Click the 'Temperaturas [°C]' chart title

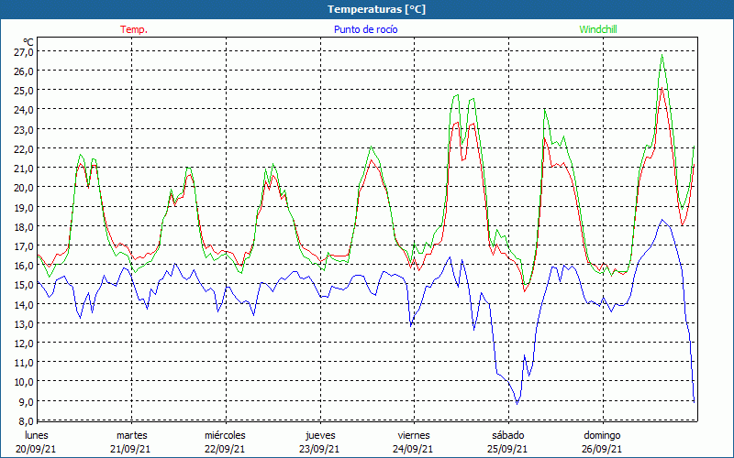pos(376,9)
